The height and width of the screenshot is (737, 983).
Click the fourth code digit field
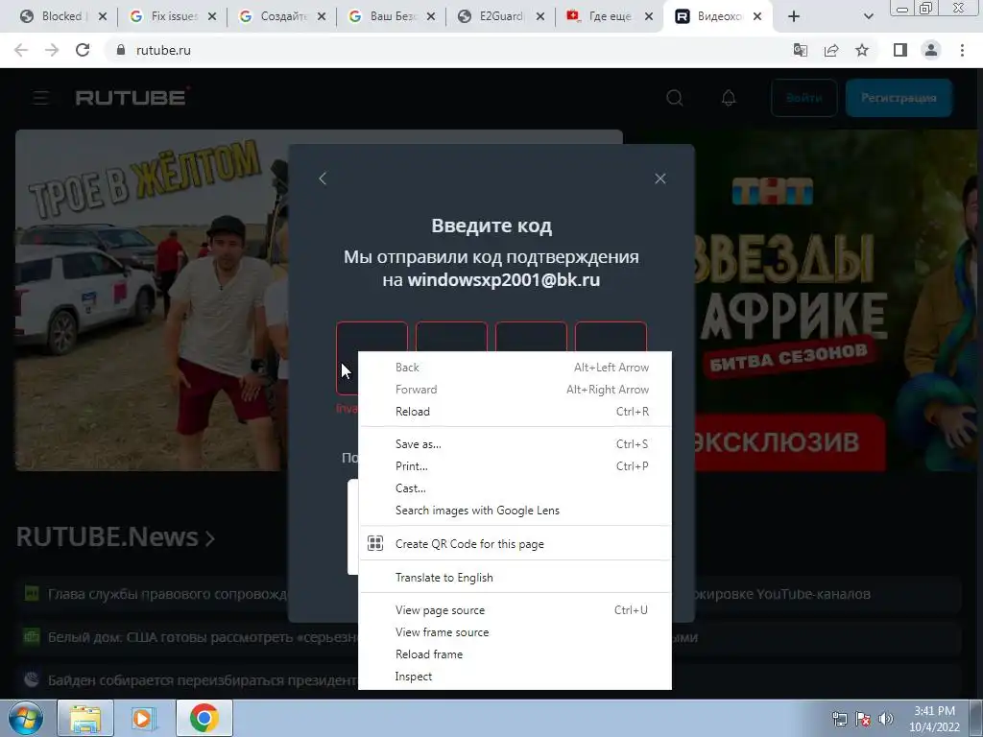(x=611, y=337)
